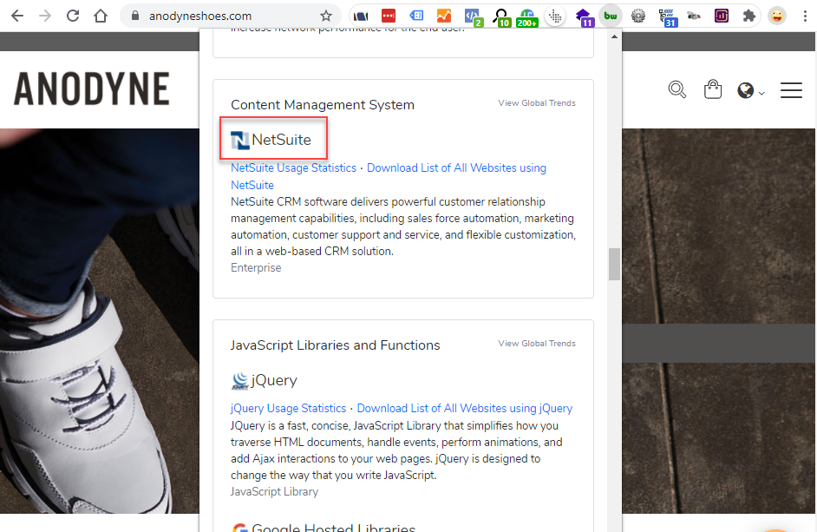Click the anodyneshoes.com address bar
Viewport: 817px width, 532px height.
[x=199, y=16]
